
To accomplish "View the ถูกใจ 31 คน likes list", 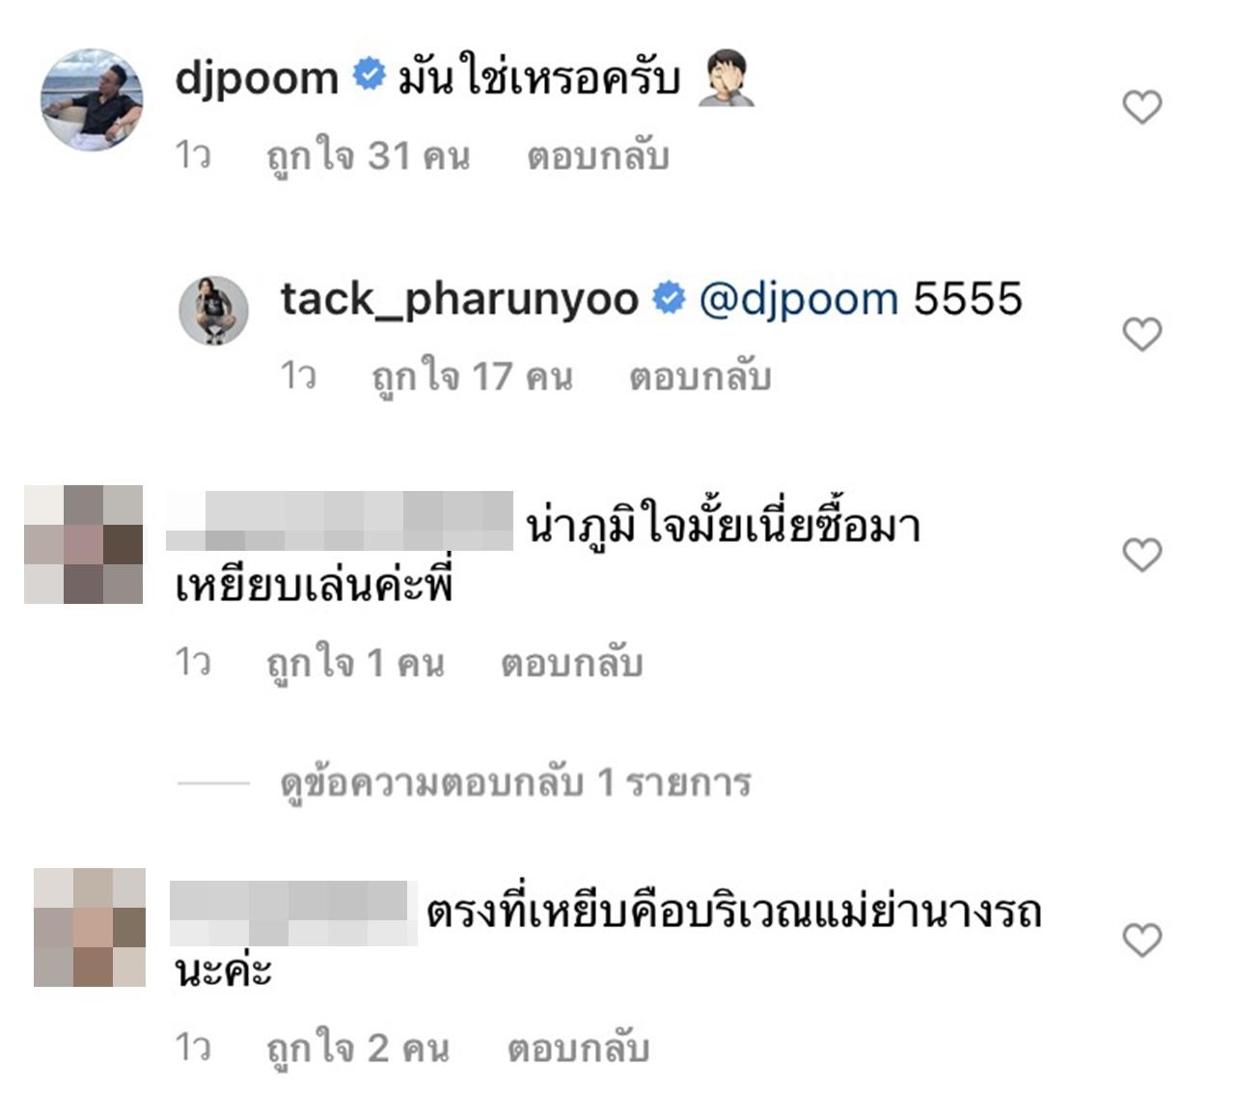I will tap(369, 155).
